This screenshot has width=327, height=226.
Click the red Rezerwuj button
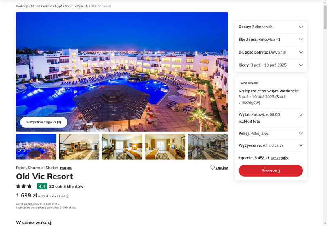click(x=271, y=170)
